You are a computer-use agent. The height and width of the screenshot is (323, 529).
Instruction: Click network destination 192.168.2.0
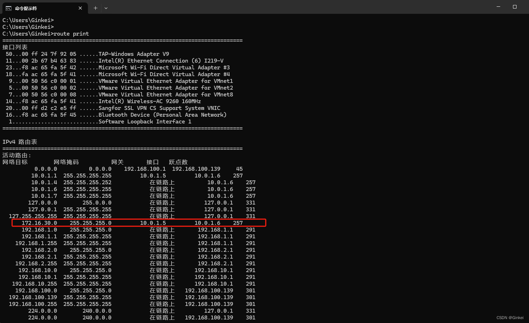[x=39, y=250]
